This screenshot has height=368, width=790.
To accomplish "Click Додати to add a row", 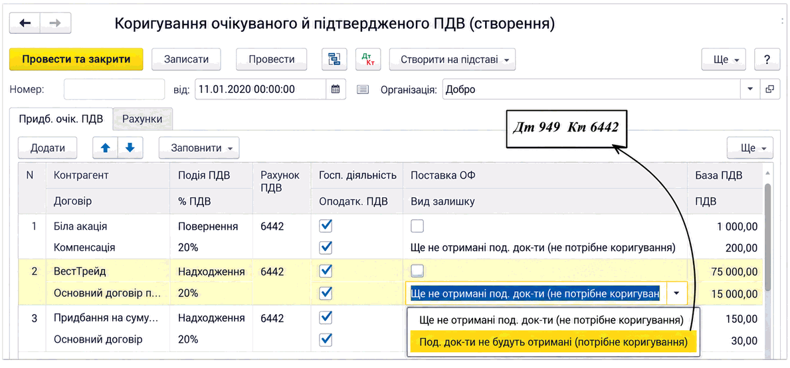I will click(x=48, y=147).
